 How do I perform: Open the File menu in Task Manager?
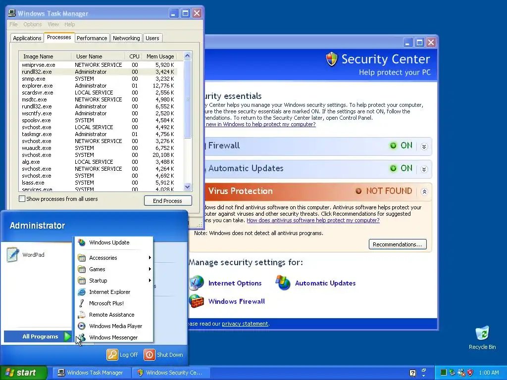13,24
